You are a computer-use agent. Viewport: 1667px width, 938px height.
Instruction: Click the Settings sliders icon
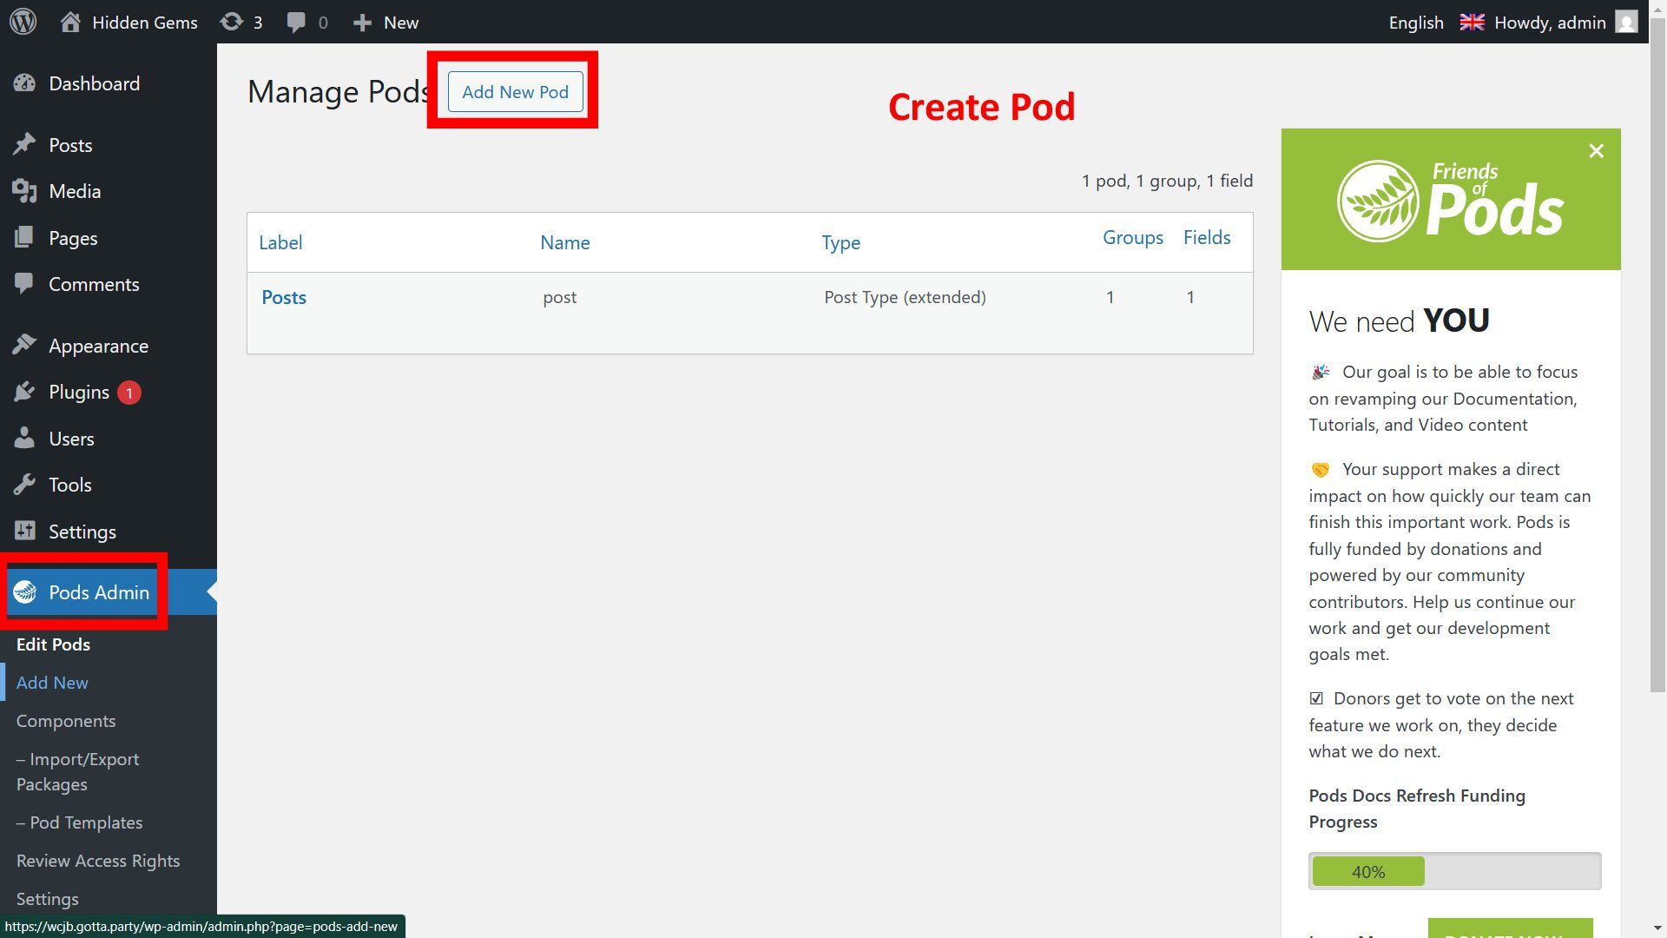point(24,531)
